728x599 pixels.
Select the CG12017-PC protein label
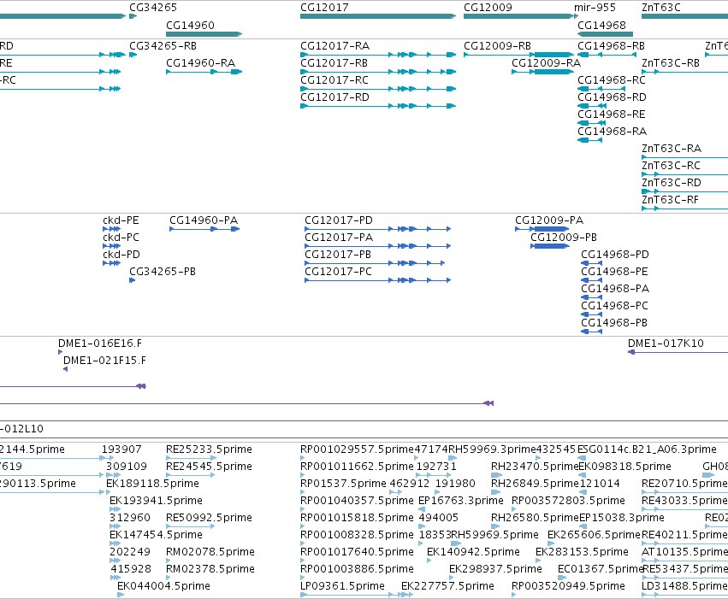coord(338,272)
